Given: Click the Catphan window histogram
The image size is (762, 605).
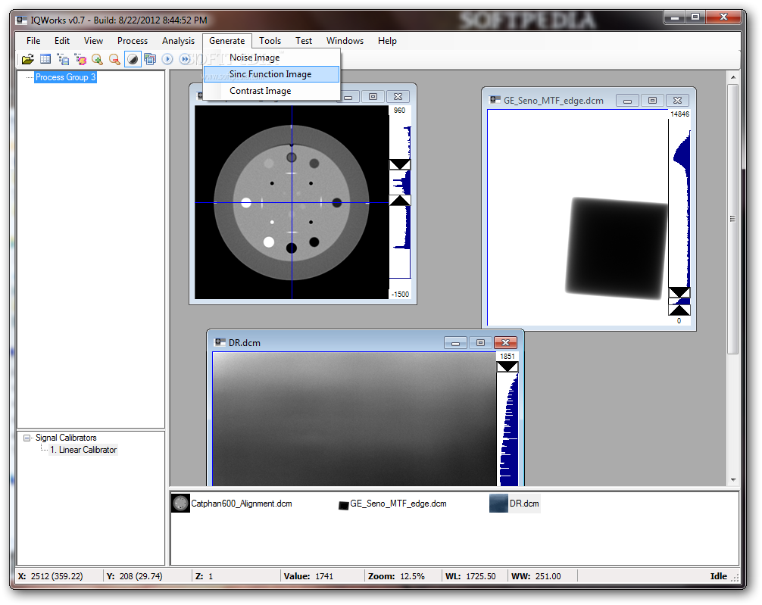Looking at the screenshot, I should (x=401, y=202).
